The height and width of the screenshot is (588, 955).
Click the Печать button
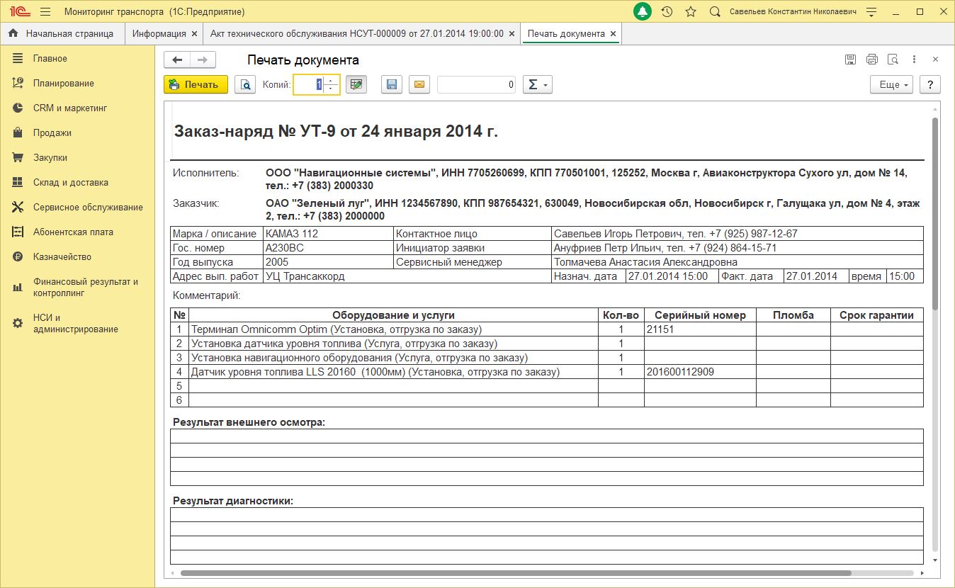click(196, 84)
